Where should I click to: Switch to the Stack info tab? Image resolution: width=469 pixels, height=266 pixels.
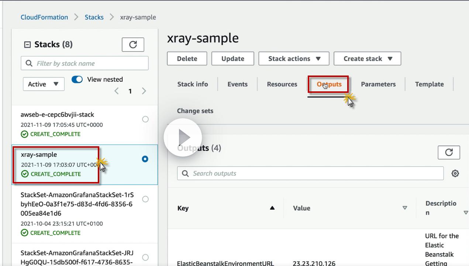coord(193,84)
